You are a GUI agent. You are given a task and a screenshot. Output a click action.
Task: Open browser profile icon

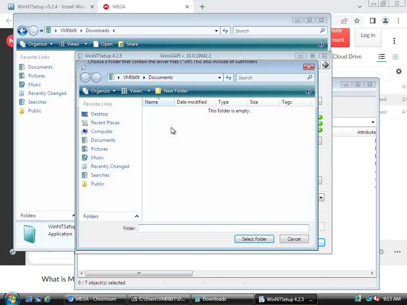386,21
